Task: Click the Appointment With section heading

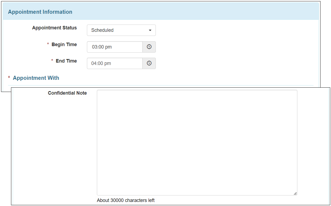Action: tap(36, 78)
